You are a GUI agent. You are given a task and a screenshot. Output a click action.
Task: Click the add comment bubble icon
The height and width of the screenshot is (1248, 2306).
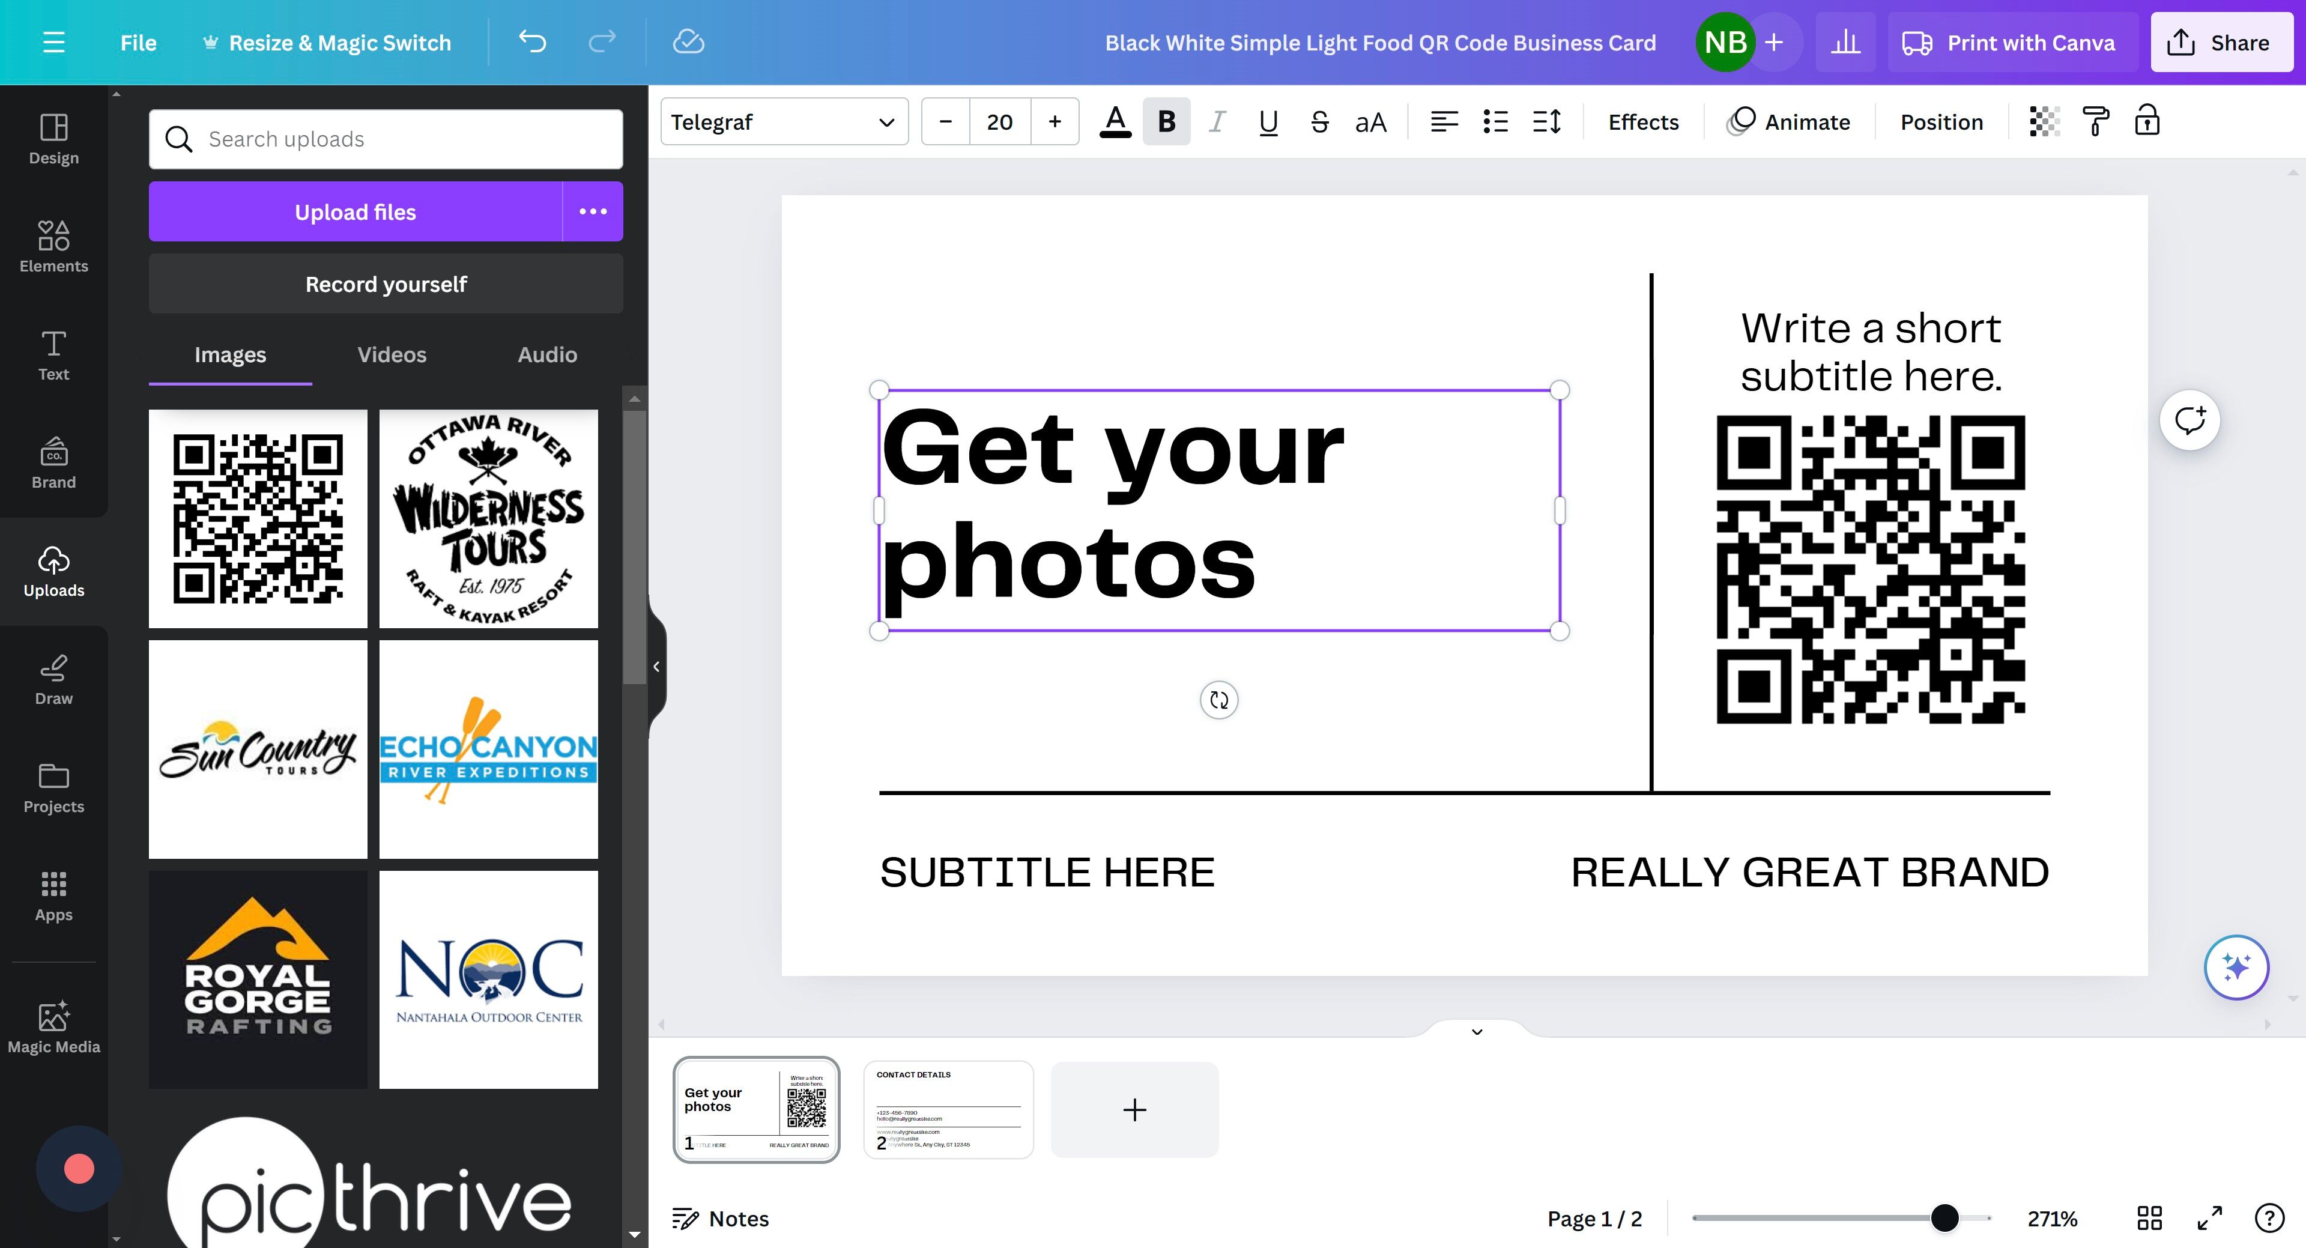tap(2189, 420)
